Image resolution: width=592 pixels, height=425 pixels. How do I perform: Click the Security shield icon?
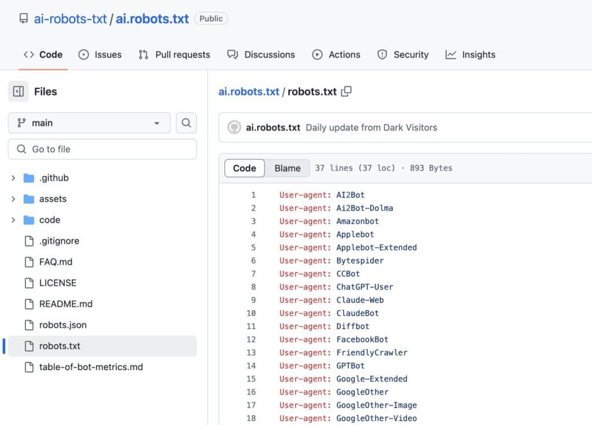click(x=382, y=55)
